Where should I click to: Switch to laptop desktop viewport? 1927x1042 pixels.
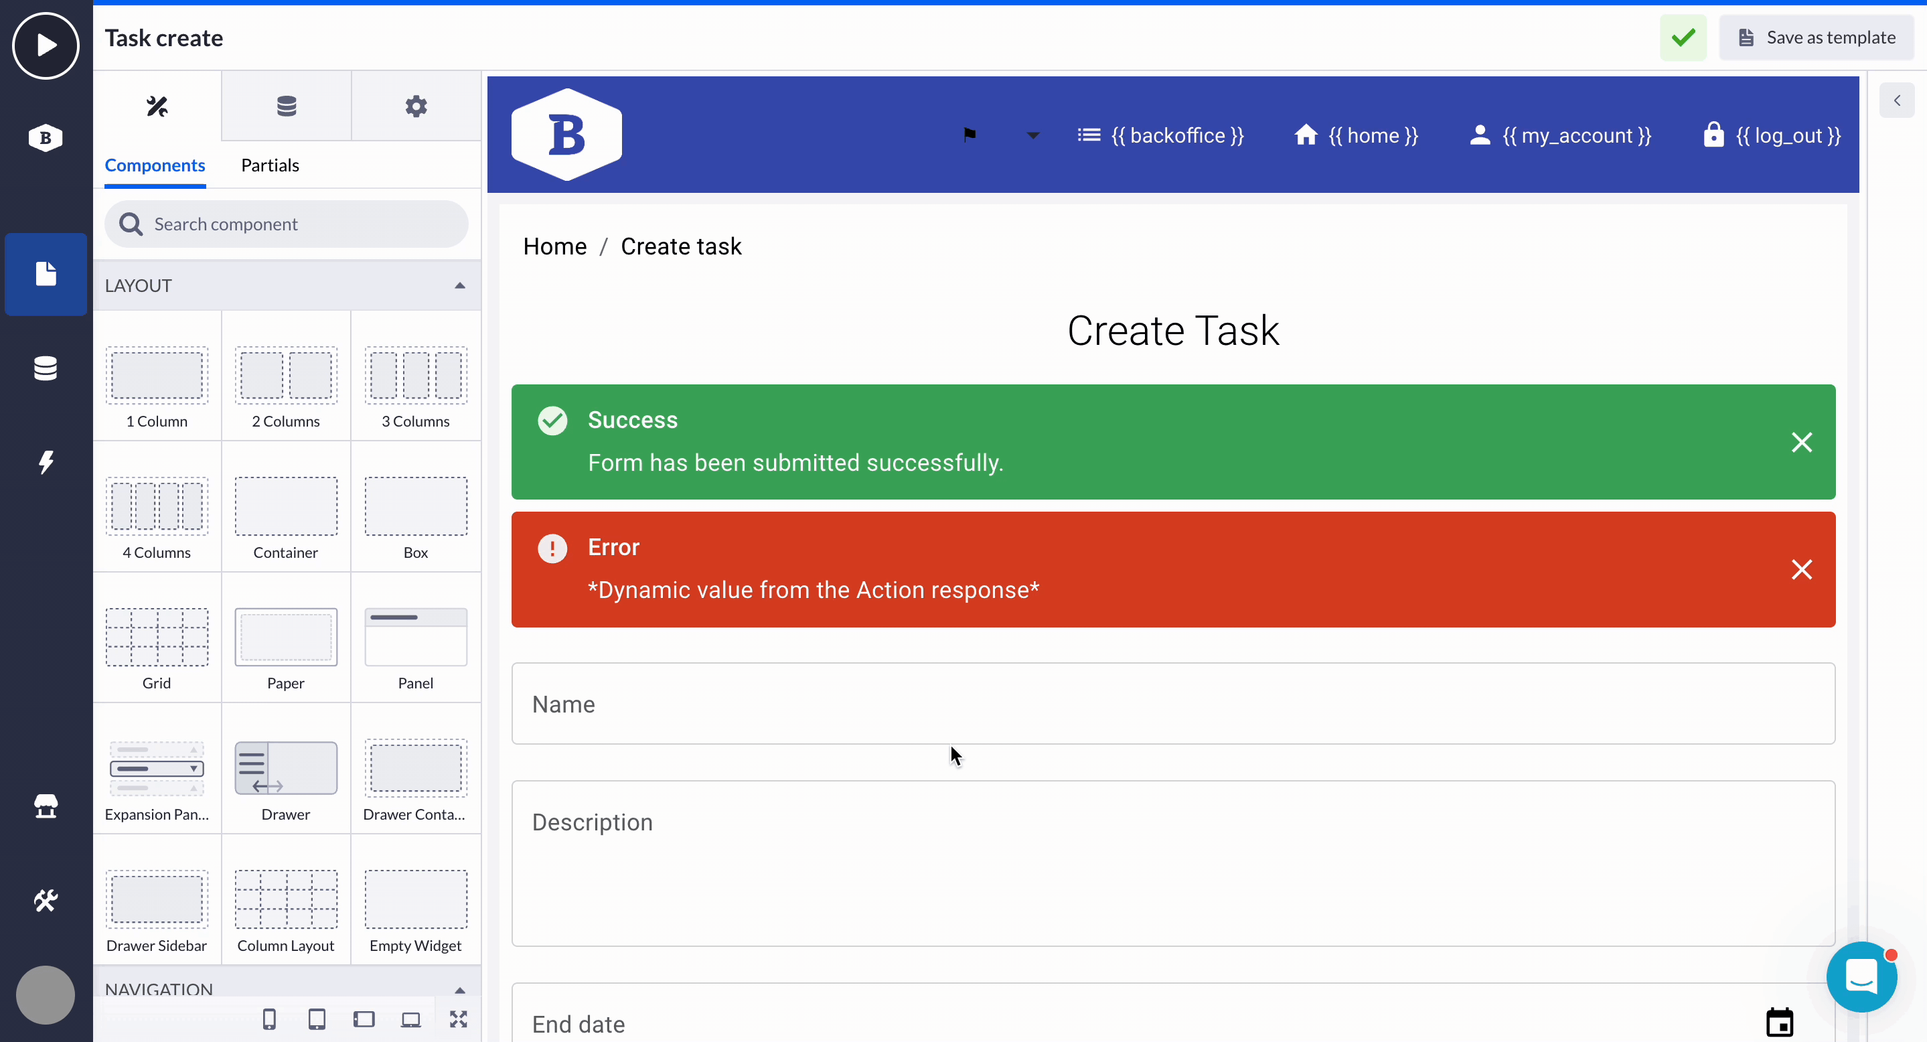click(x=410, y=1019)
